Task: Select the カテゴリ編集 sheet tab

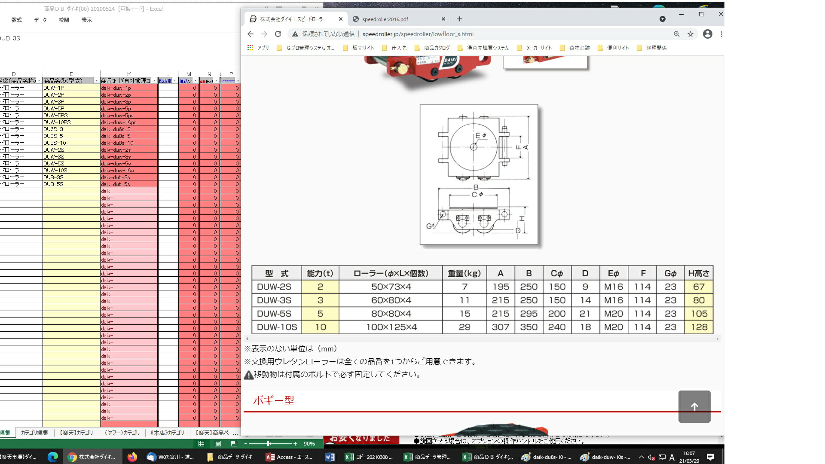Action: click(34, 433)
